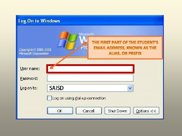This screenshot has height=136, width=182.
Task: Enable the dial-up connection checkbox
Action: point(49,98)
